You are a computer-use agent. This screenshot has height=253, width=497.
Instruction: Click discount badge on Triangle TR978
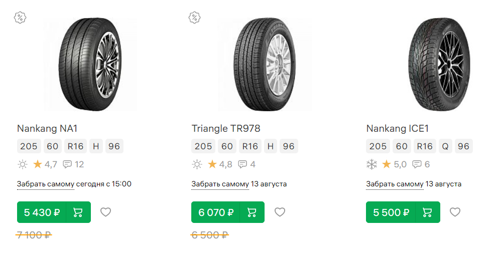pos(195,18)
